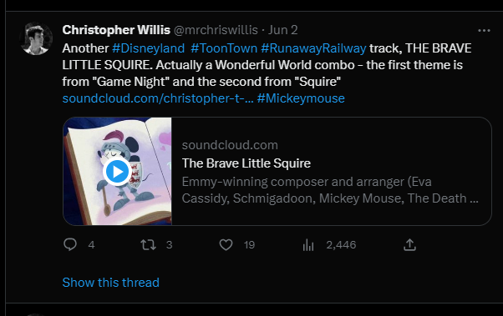Follow the soundcloud.com/christopher-t-... link
Viewport: 503px width, 316px height.
tap(158, 98)
